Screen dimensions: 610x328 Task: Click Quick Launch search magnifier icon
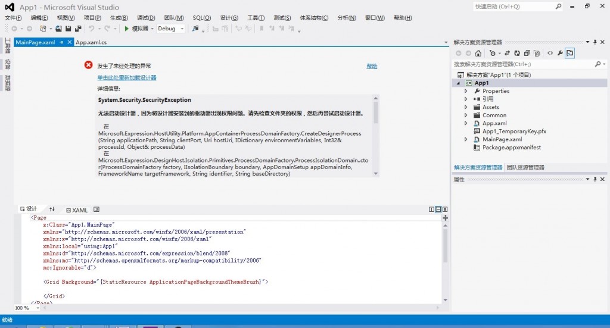[x=558, y=6]
